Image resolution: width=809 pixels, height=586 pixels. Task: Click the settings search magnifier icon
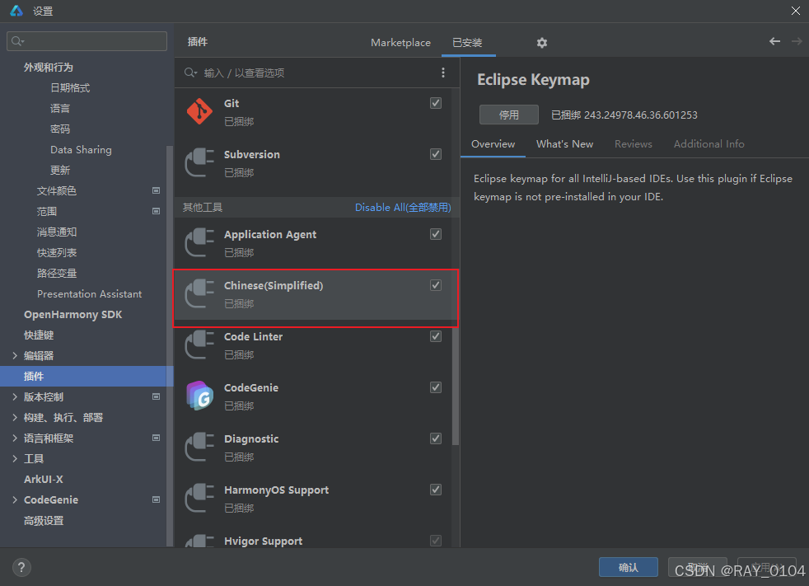pyautogui.click(x=17, y=41)
